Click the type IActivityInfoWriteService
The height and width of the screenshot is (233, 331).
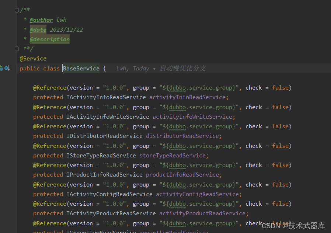(x=108, y=117)
